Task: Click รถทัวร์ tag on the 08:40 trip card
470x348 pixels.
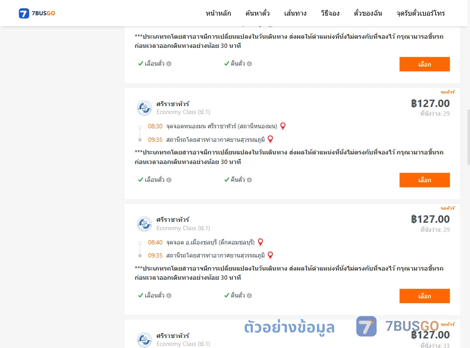Action: [447, 208]
